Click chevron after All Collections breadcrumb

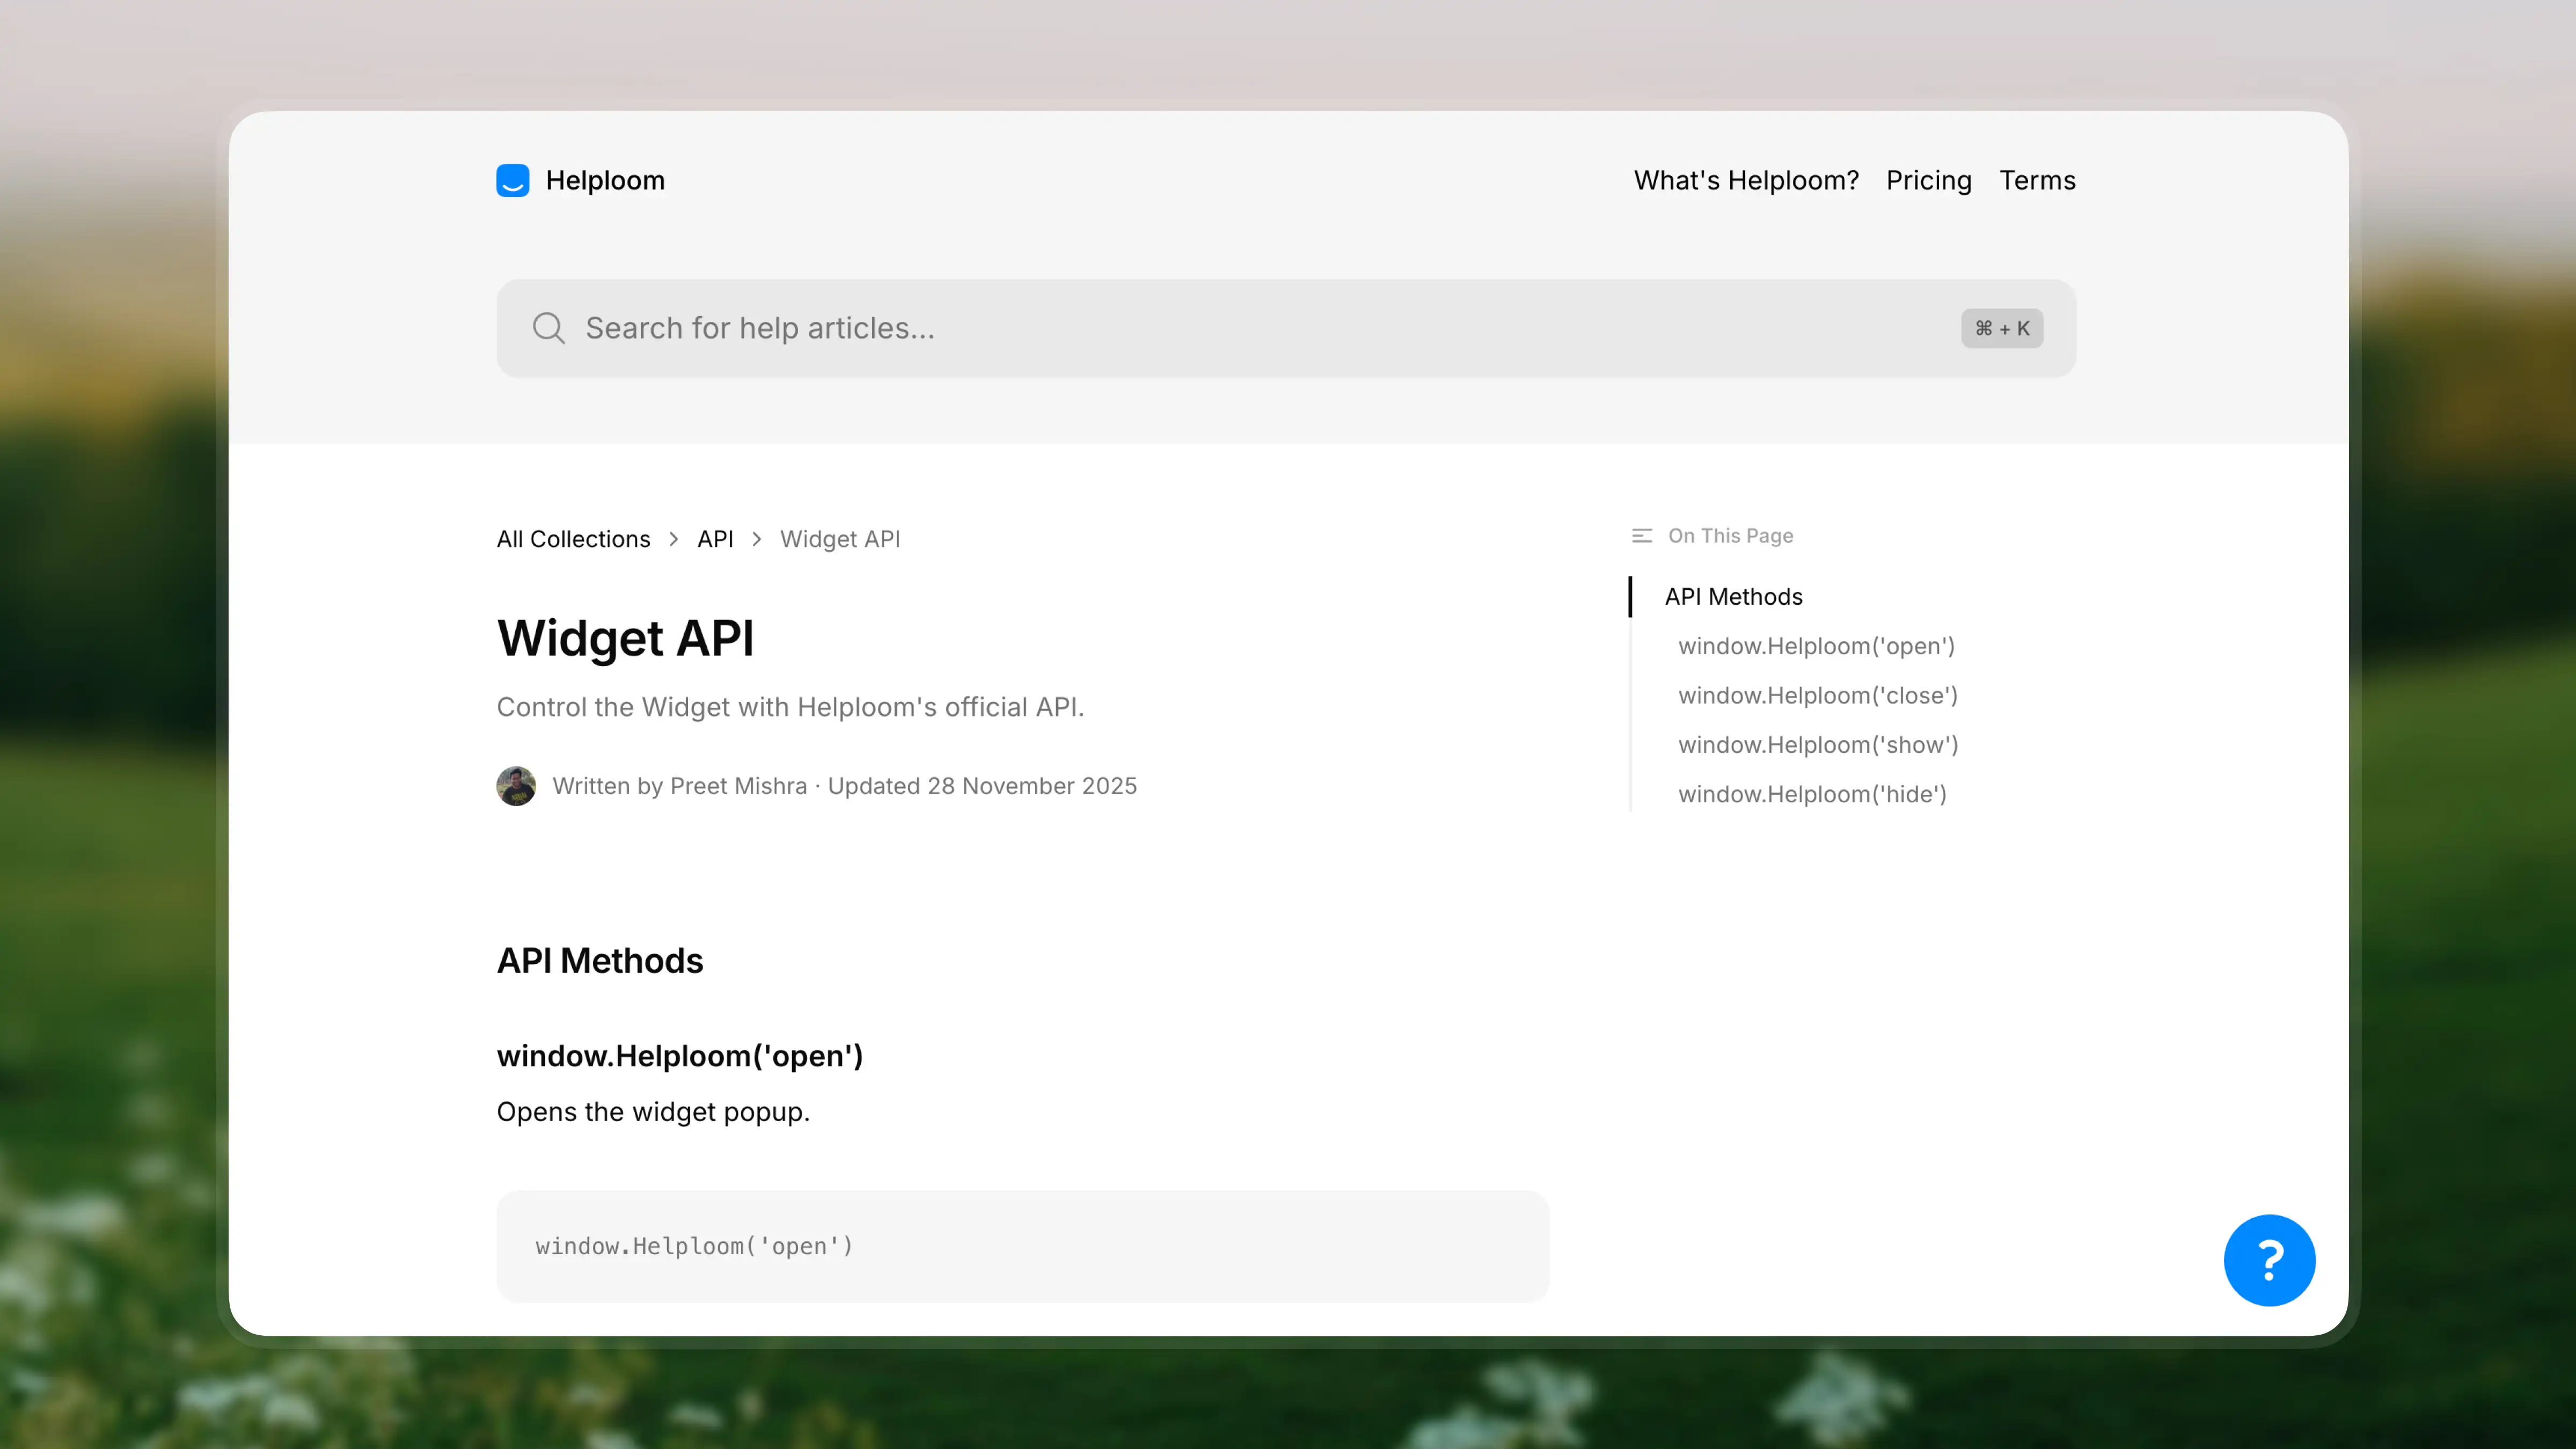pos(674,539)
